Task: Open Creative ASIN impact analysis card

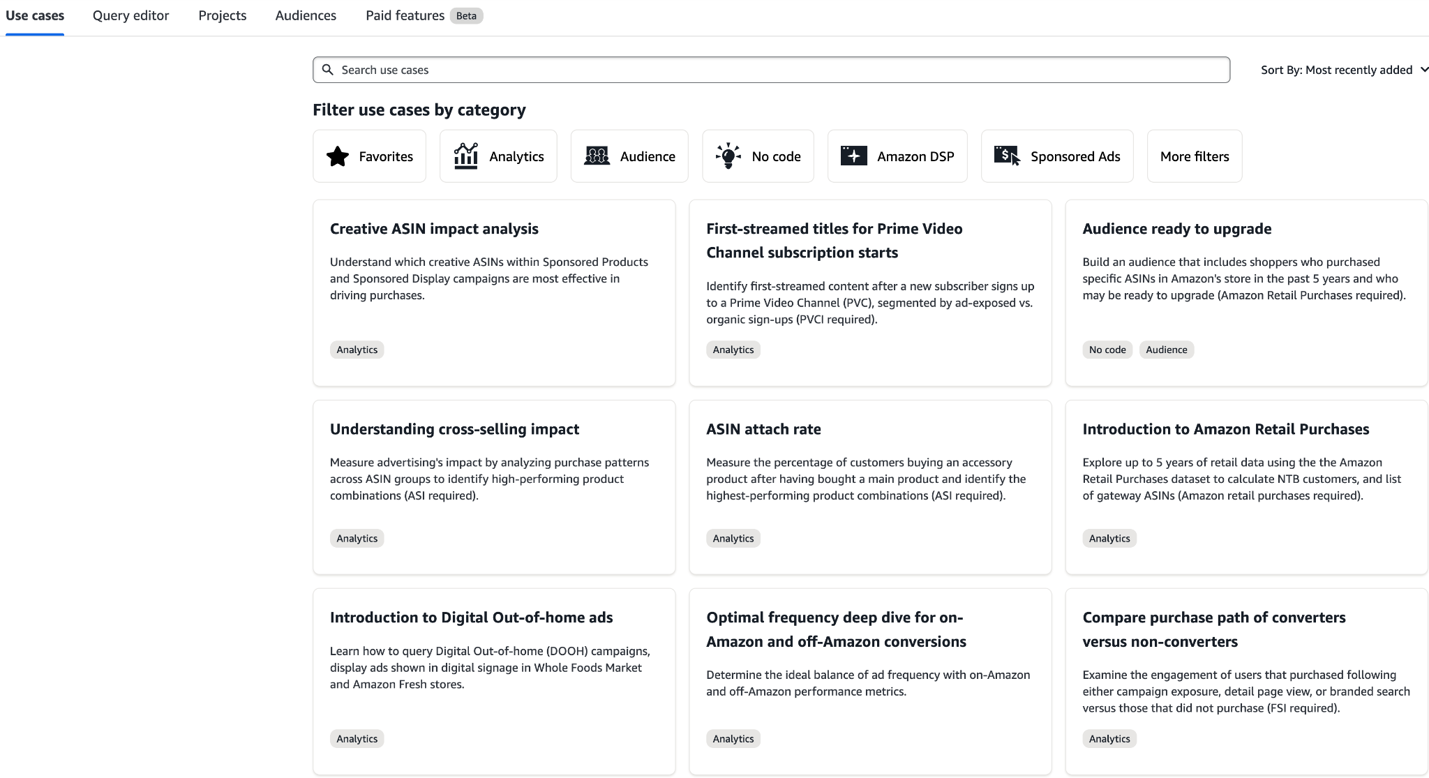Action: tap(434, 229)
